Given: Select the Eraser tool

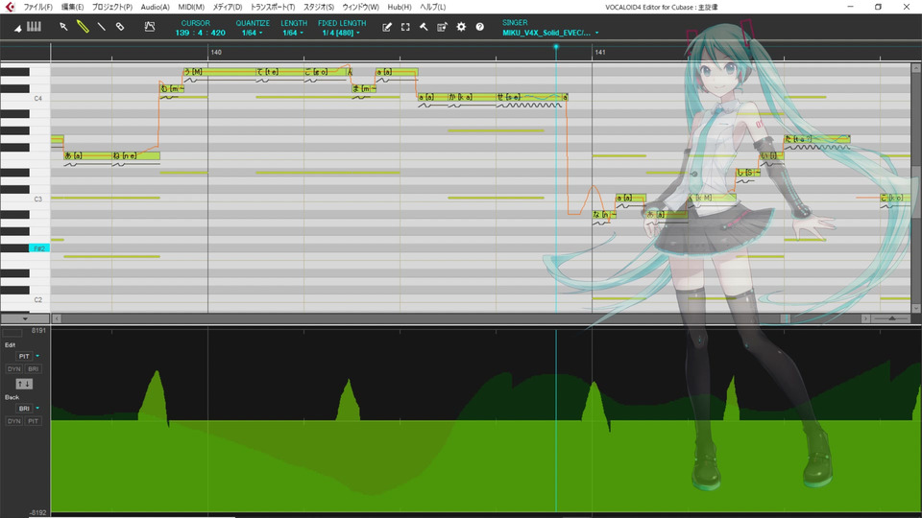Looking at the screenshot, I should [120, 27].
